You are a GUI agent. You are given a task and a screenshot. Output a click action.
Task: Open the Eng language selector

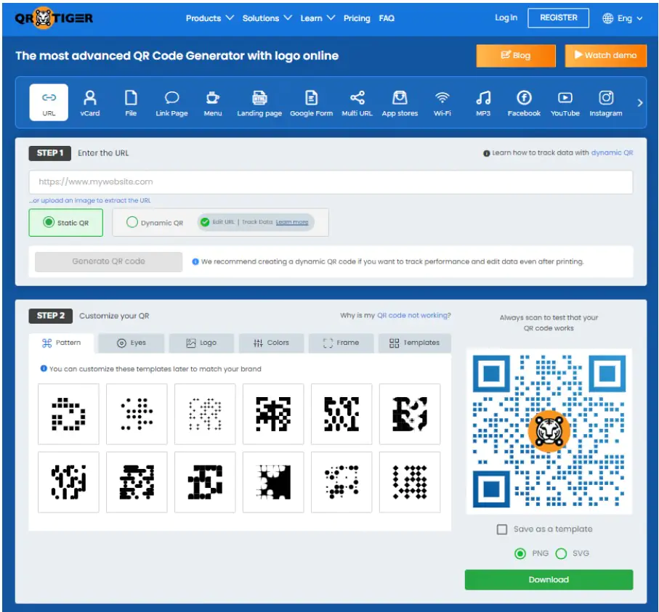[x=623, y=18]
